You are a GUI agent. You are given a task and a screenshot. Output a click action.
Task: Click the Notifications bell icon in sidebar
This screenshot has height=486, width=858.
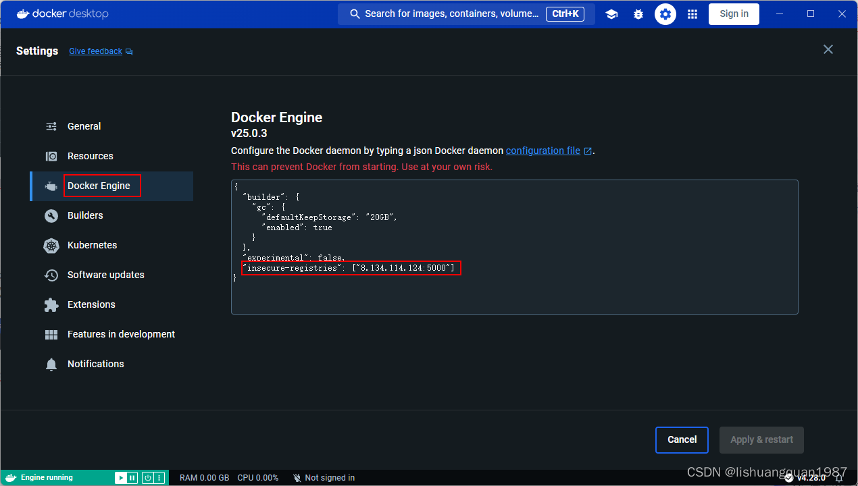pyautogui.click(x=51, y=364)
